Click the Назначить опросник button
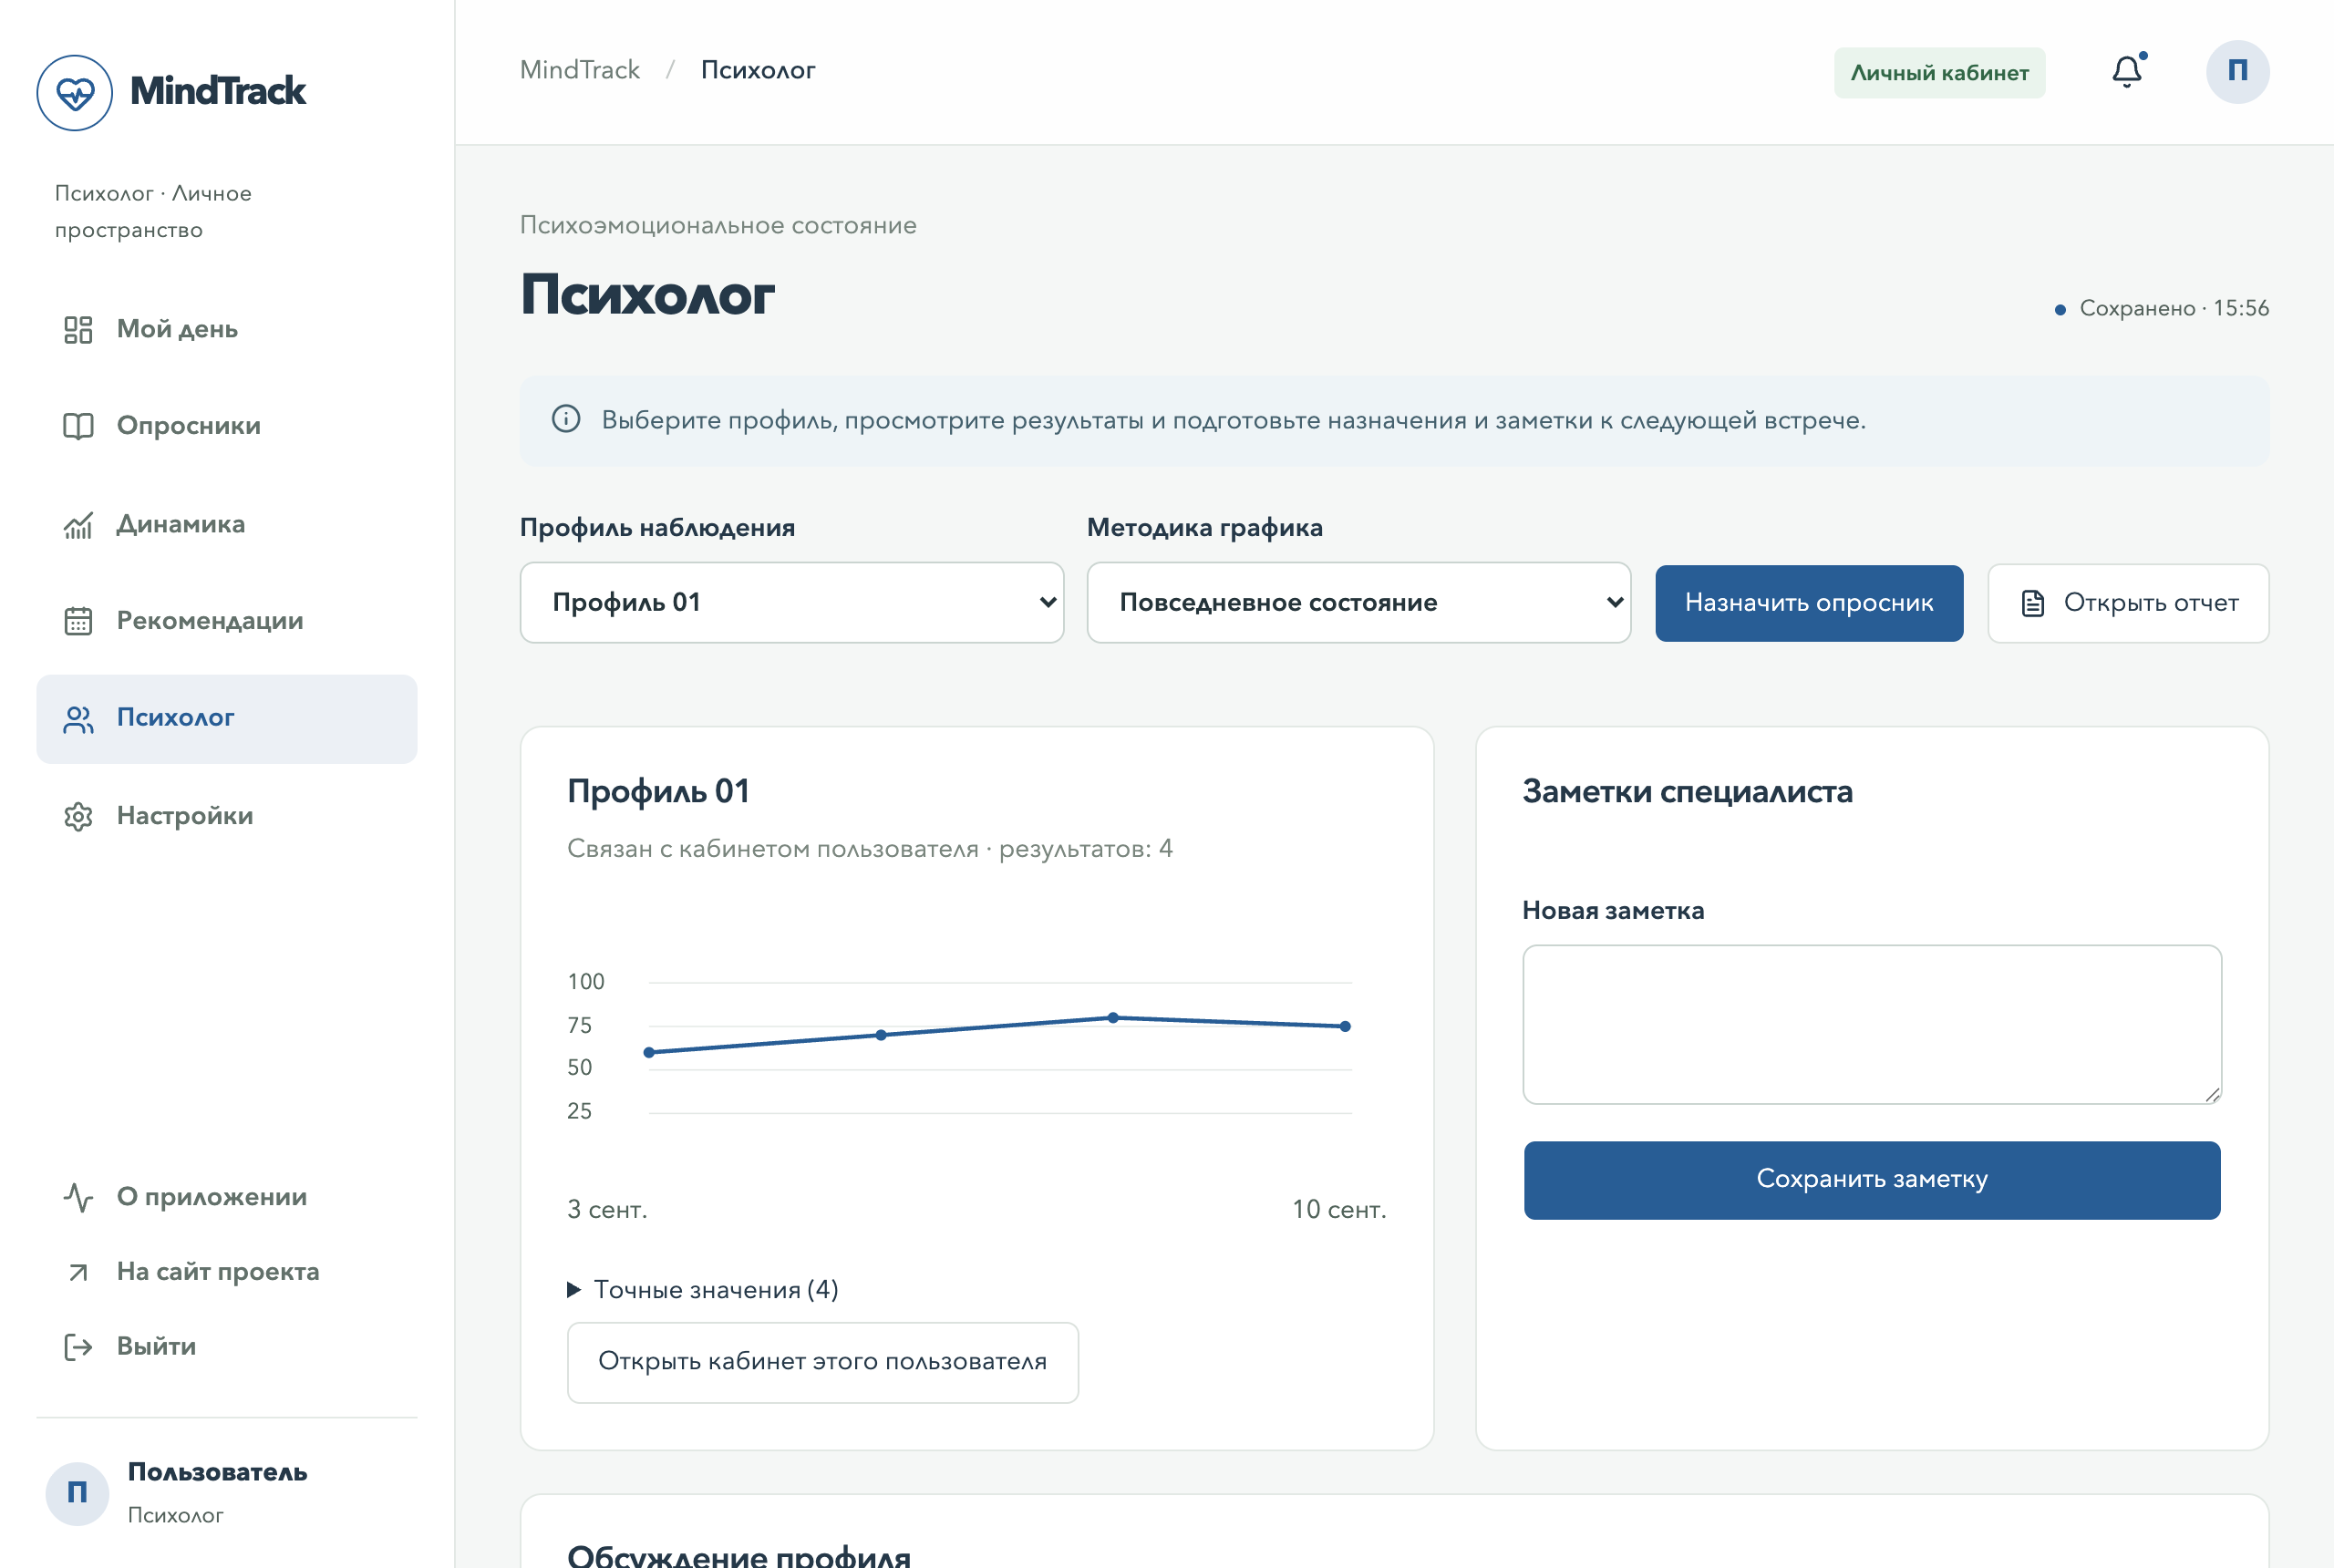Viewport: 2334px width, 1568px height. click(1808, 603)
